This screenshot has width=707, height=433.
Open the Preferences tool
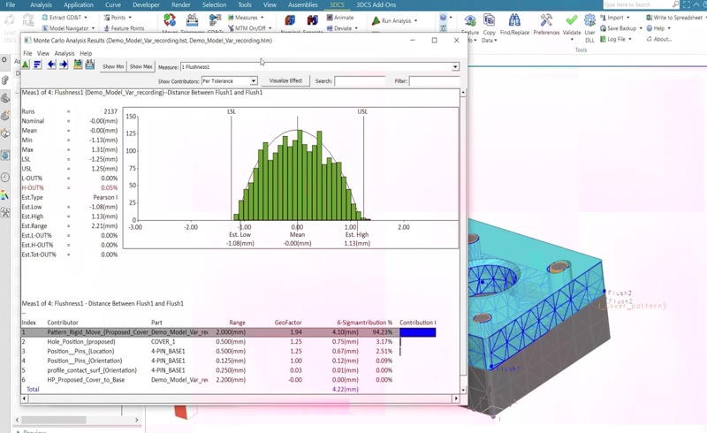click(x=546, y=24)
